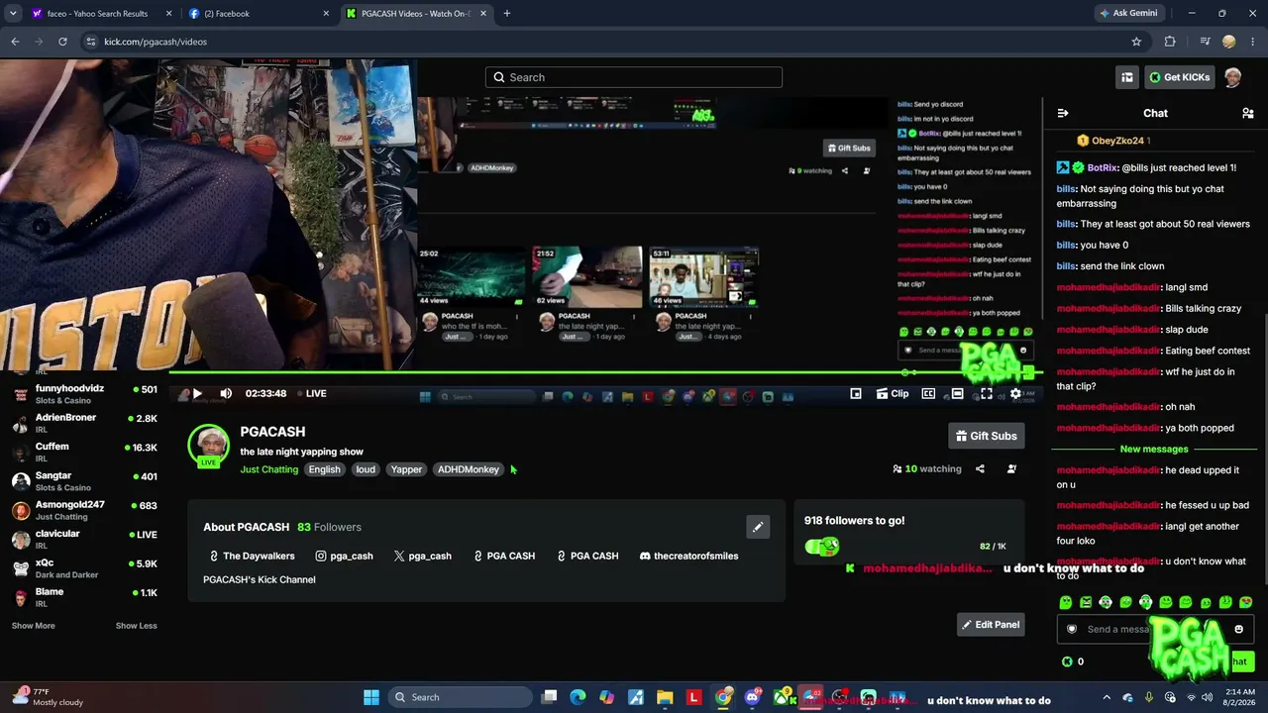
Task: Open Chrome tab search dropdown
Action: coord(13,14)
